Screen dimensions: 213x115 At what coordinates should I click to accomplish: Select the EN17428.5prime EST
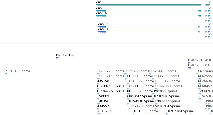[x=141, y=106]
